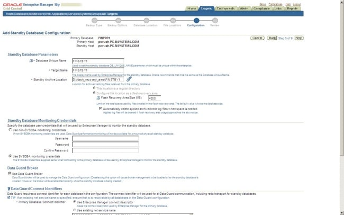Toggle automatically delete applied archived redo logs

(x=100, y=108)
